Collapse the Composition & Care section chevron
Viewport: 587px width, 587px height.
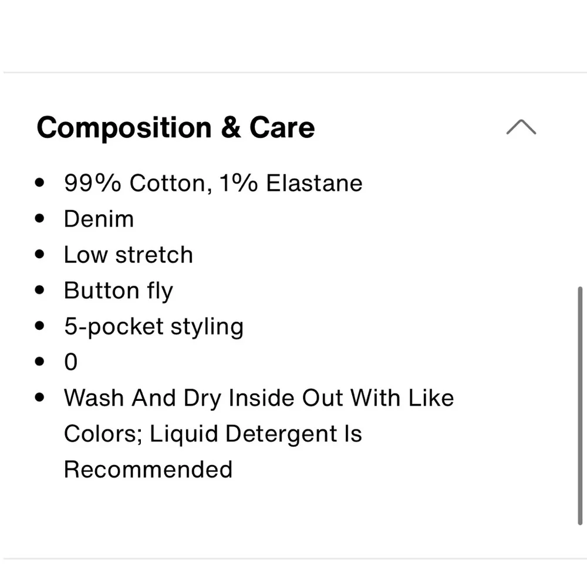click(x=521, y=127)
